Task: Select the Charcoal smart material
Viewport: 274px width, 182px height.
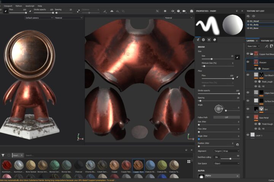Action: pos(79,166)
